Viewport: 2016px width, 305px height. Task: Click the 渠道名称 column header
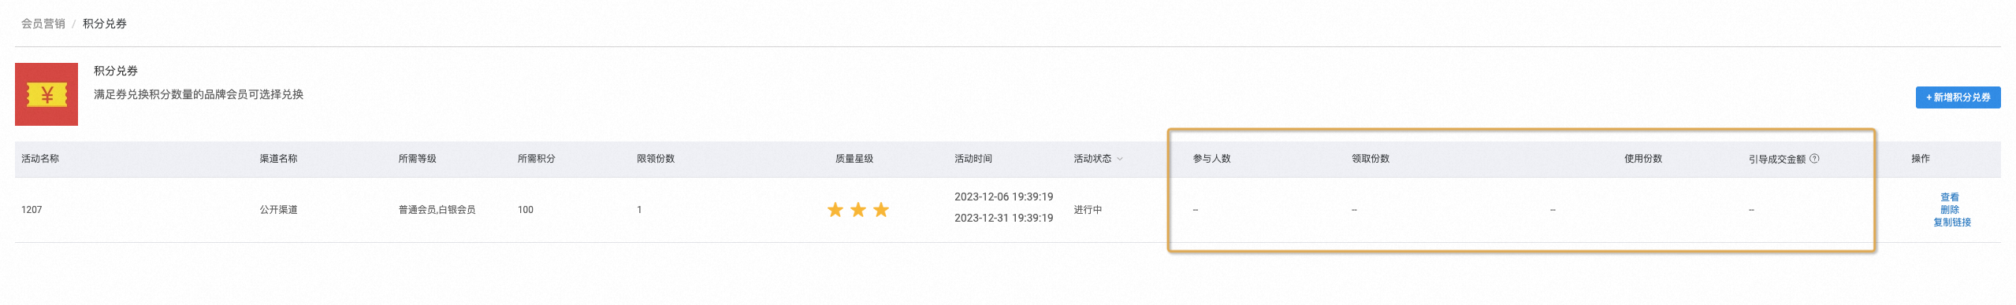click(279, 159)
